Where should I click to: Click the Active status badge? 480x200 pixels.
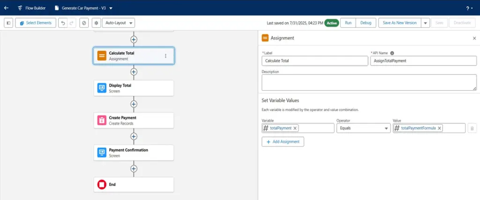pos(331,23)
